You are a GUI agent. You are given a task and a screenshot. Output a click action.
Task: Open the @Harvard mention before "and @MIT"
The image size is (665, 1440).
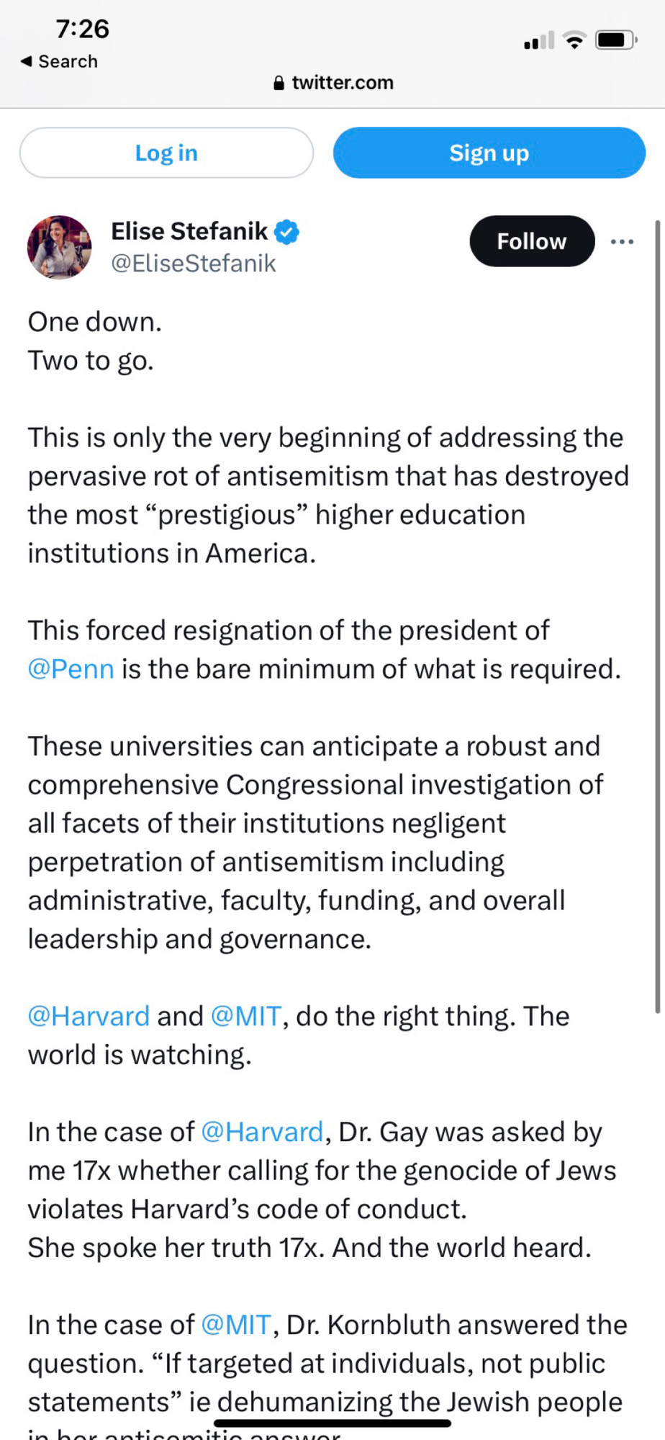[x=89, y=1017]
